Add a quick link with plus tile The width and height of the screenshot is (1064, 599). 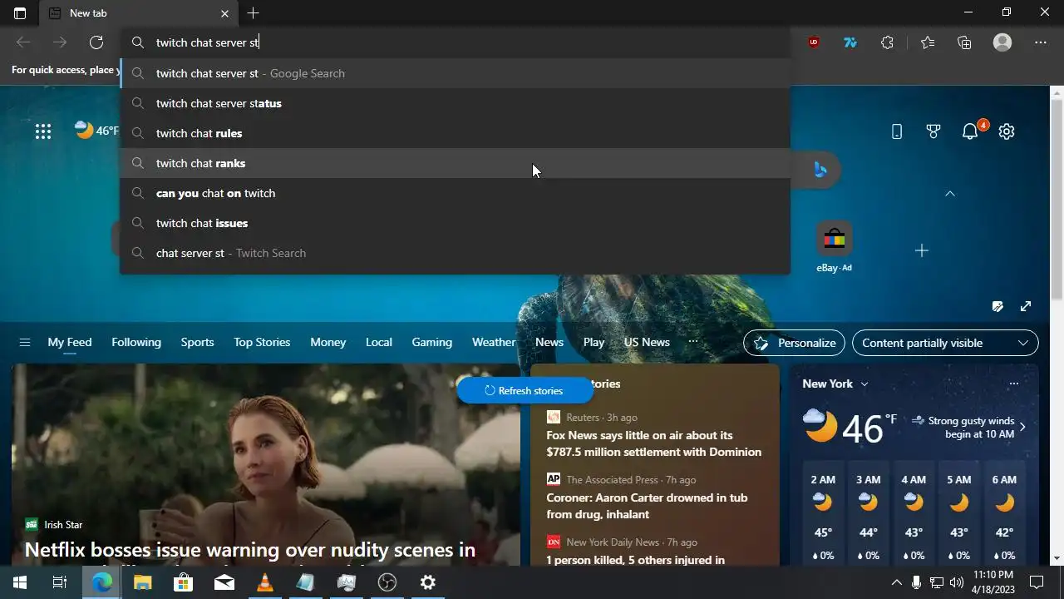pos(922,250)
